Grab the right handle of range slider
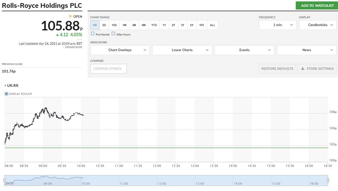 pos(328,180)
